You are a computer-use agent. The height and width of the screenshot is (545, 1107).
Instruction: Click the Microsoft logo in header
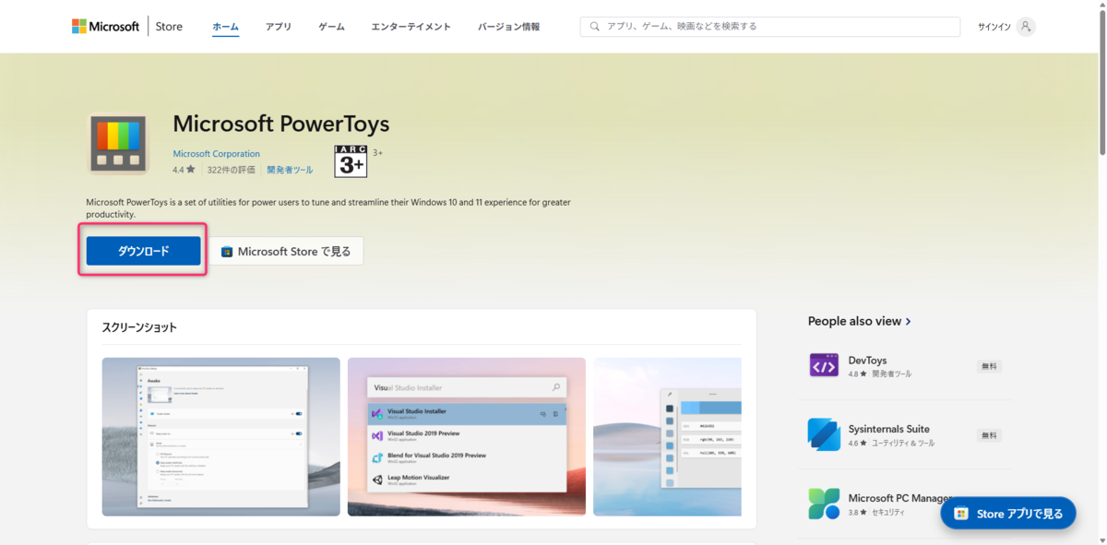[105, 27]
